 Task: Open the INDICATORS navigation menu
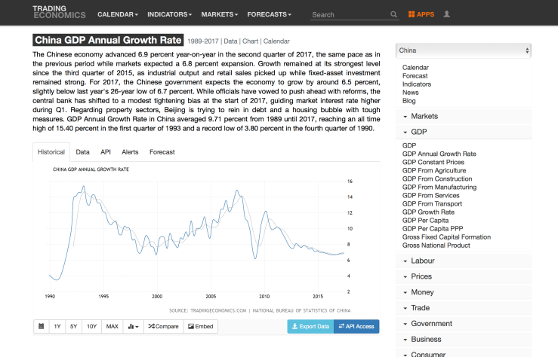[169, 14]
